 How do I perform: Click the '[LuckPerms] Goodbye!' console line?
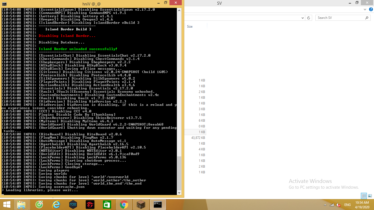61,167
